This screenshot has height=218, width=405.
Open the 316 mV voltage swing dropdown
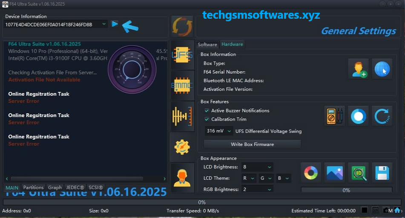[x=218, y=131]
